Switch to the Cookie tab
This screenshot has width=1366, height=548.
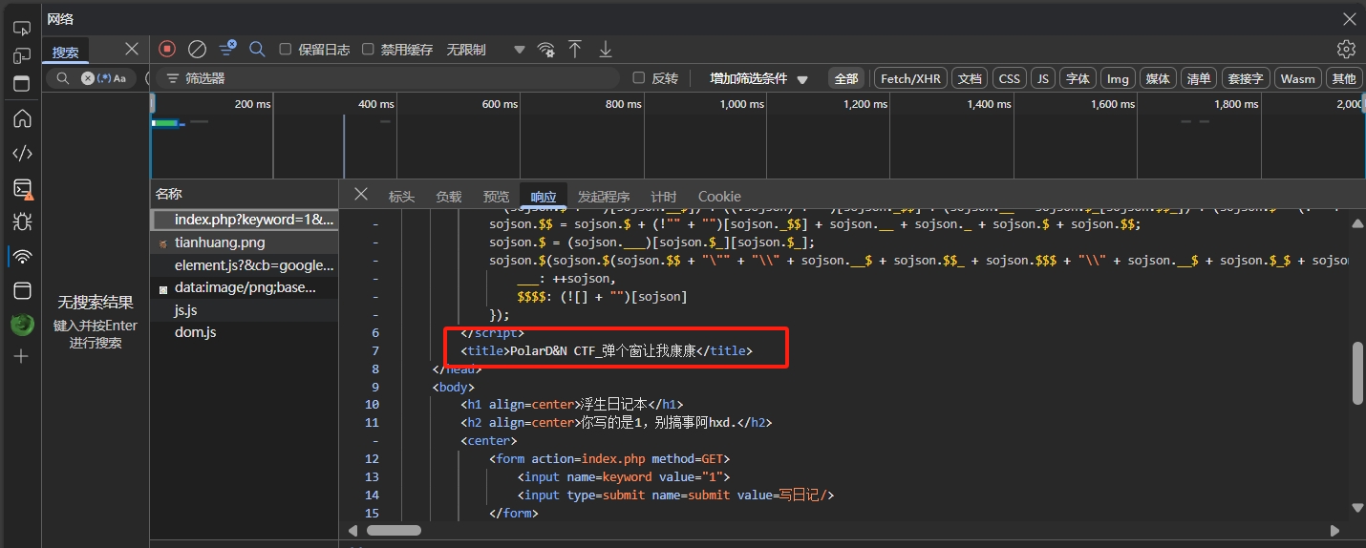(x=719, y=196)
